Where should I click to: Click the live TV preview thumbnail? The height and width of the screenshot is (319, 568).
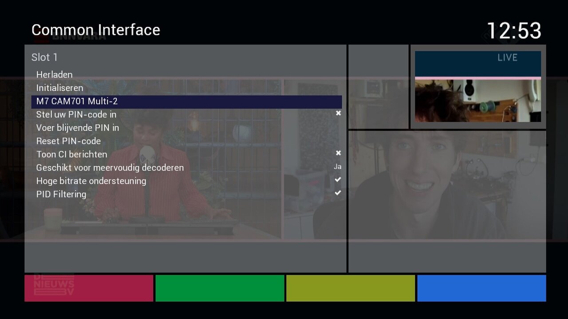coord(478,86)
